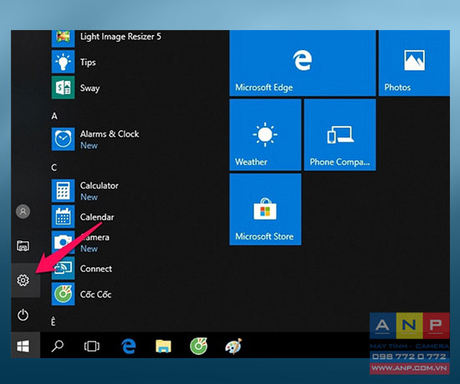This screenshot has height=384, width=460.
Task: Click the Power button icon
Action: [x=23, y=315]
